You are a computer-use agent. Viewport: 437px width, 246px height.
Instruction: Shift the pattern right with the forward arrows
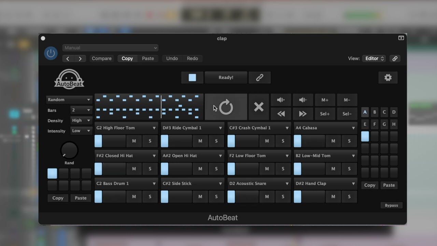303,114
